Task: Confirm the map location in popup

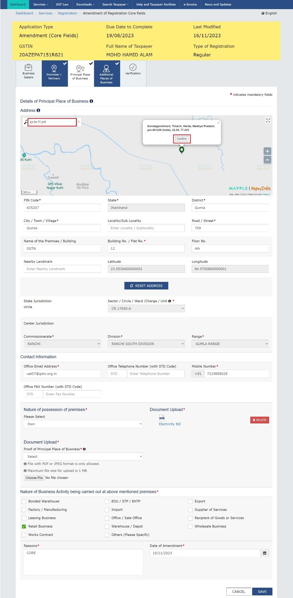Action: click(x=182, y=139)
